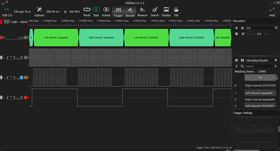The image size is (280, 151).
Task: Click the Logic Analyzer mode label
Action: coord(19,22)
